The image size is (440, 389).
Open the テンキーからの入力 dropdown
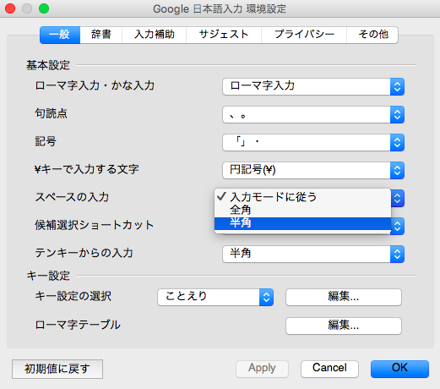(313, 254)
